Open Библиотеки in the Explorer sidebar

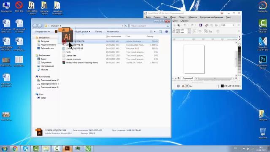coord(45,55)
